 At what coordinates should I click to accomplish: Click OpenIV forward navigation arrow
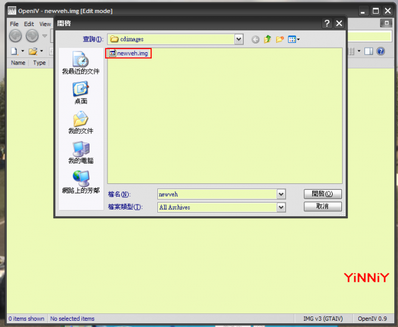[x=32, y=36]
